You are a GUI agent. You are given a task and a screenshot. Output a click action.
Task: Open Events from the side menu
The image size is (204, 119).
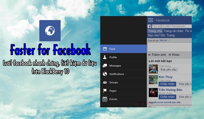124,99
